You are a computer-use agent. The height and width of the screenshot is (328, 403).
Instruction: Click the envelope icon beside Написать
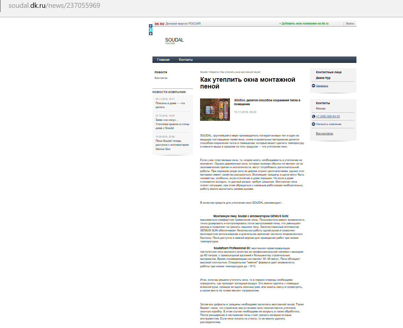(313, 86)
